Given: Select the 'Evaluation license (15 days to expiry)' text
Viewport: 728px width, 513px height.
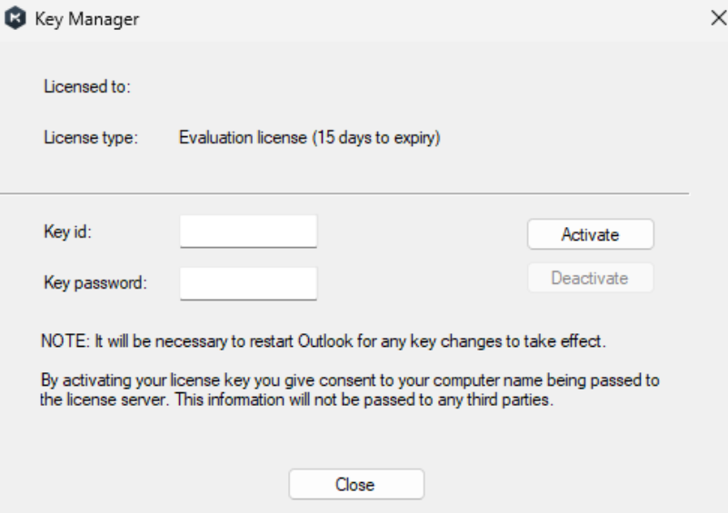Looking at the screenshot, I should point(311,141).
